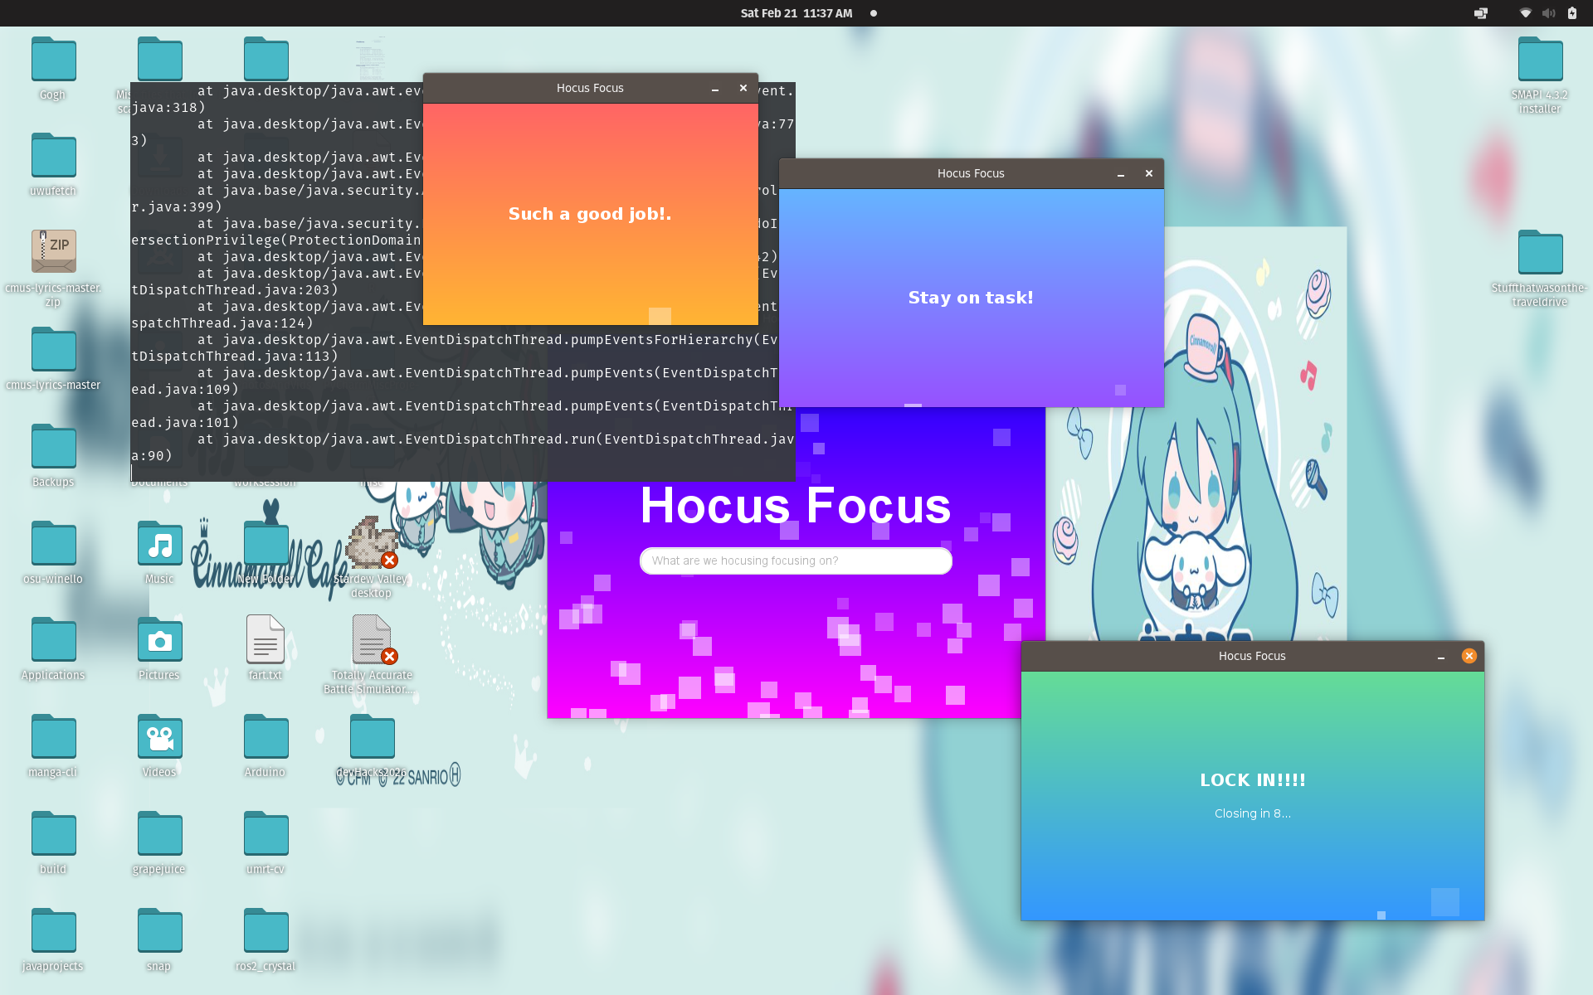Open the volume indicator in top bar
1593x995 pixels.
coord(1548,13)
